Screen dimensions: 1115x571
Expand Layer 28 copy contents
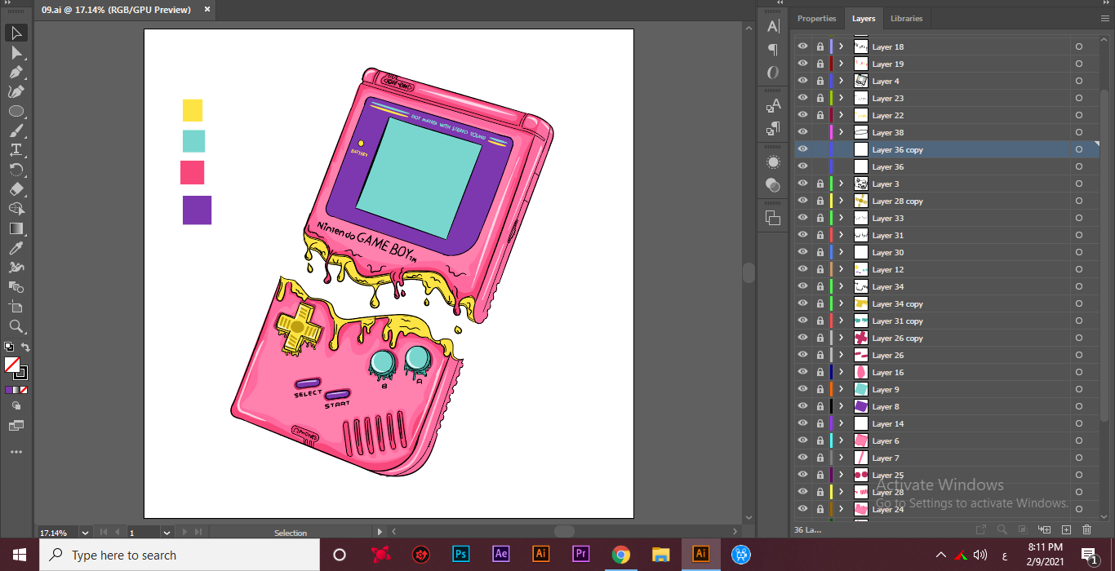(841, 201)
